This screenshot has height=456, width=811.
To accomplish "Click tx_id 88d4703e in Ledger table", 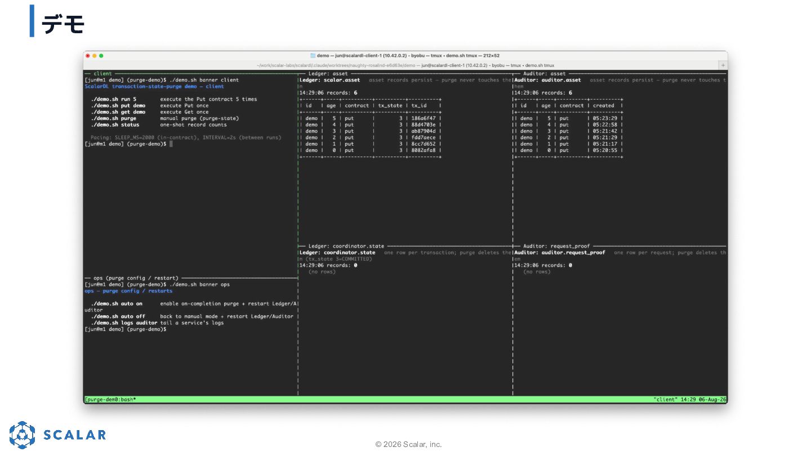I will (424, 124).
